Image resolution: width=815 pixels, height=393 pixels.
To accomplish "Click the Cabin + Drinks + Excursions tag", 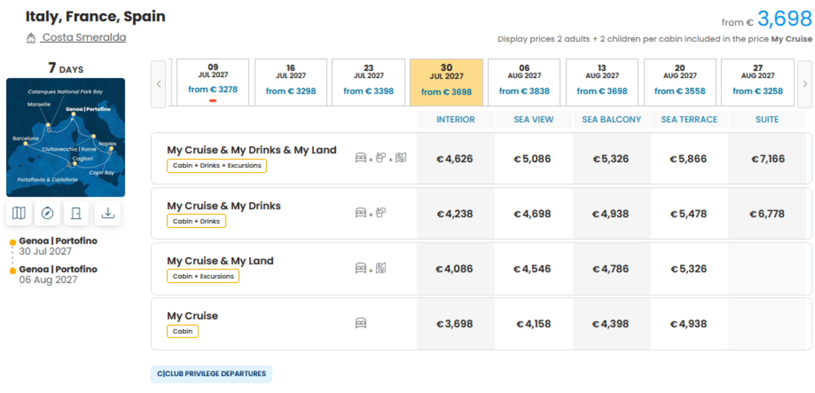I will point(217,166).
